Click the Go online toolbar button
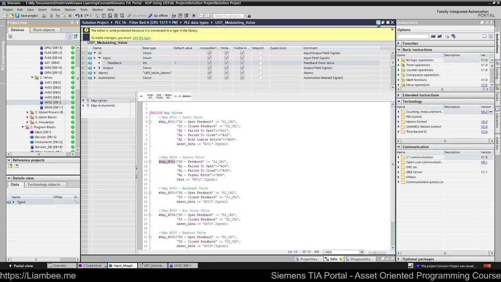Image resolution: width=501 pixels, height=282 pixels. pos(137,16)
